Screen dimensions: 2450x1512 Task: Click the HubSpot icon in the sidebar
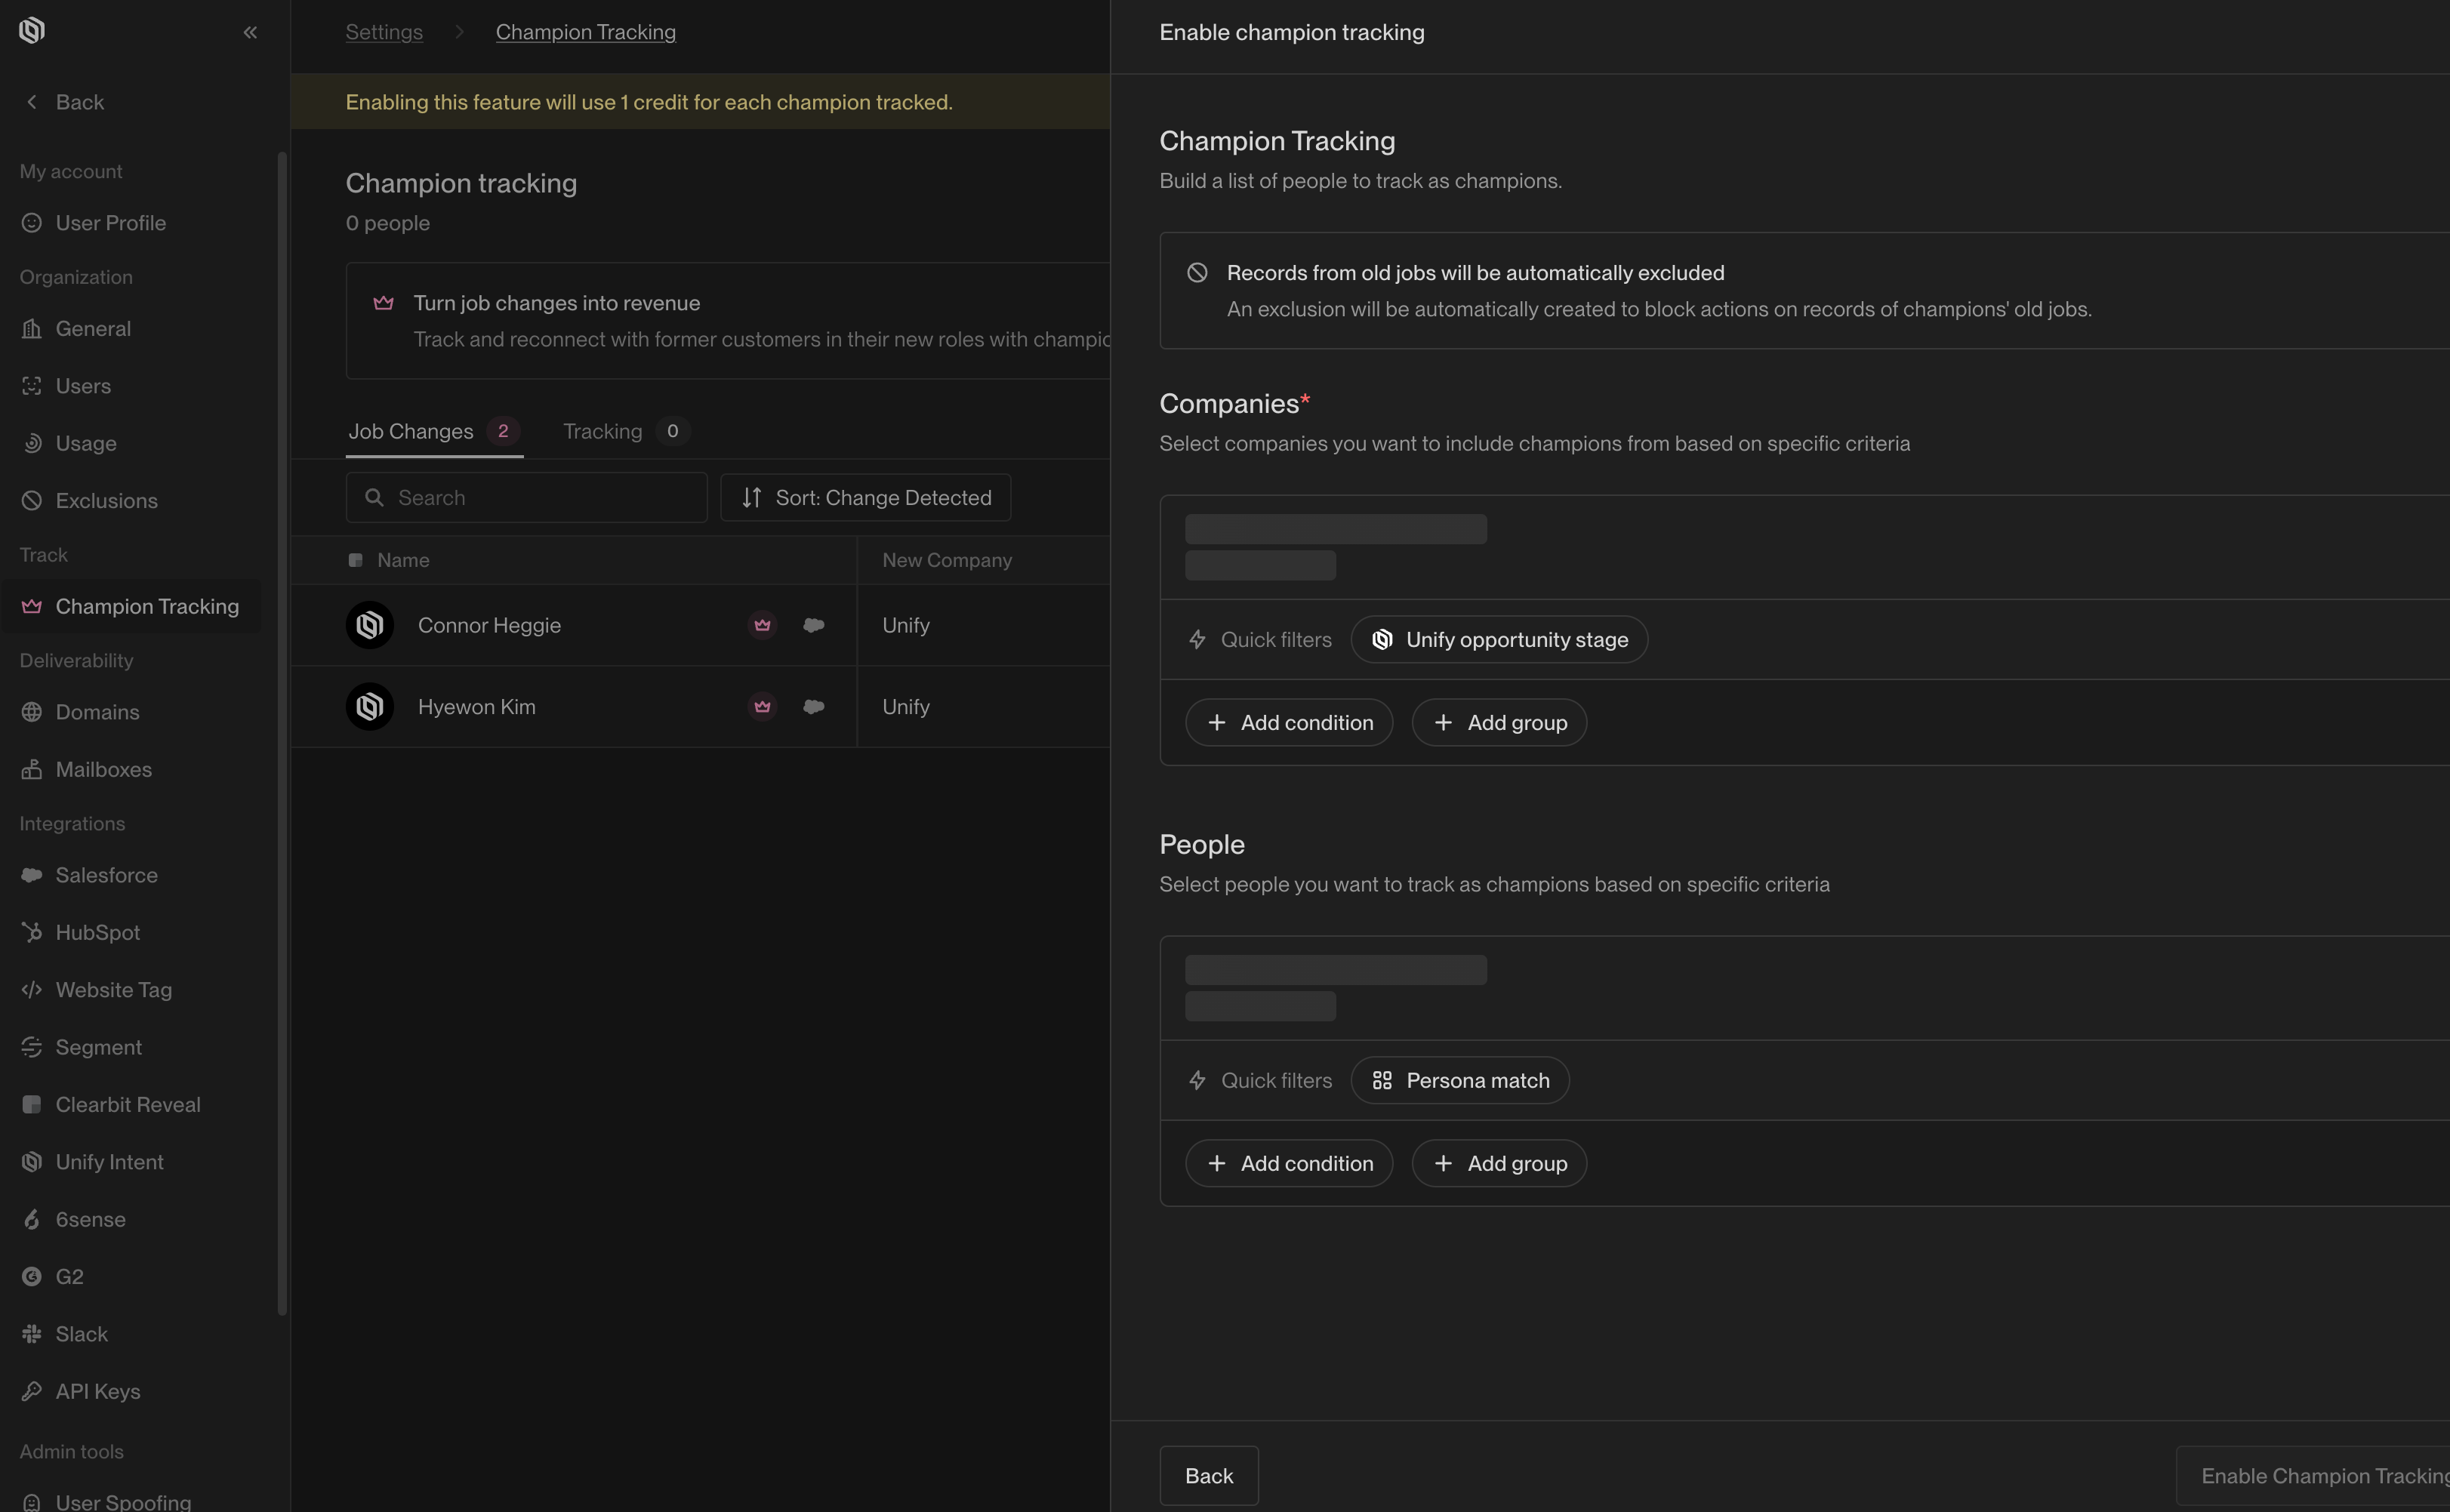pyautogui.click(x=32, y=932)
